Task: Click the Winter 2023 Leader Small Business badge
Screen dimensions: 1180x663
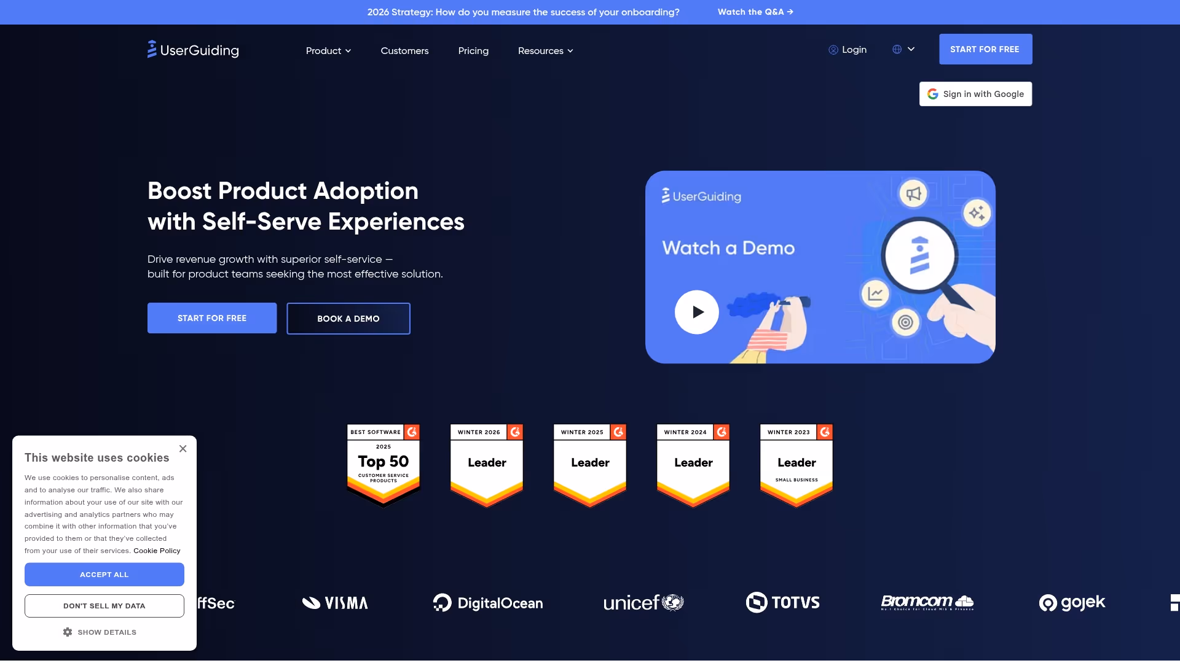Action: pyautogui.click(x=796, y=465)
